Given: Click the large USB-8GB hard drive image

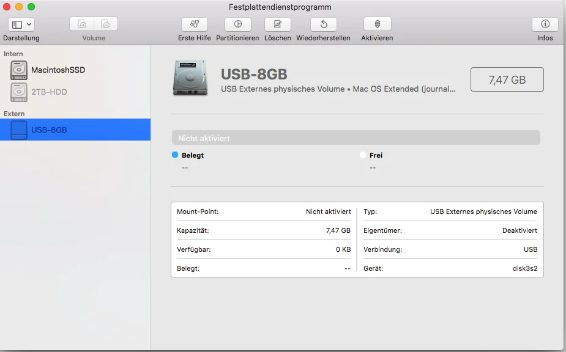Looking at the screenshot, I should [190, 78].
